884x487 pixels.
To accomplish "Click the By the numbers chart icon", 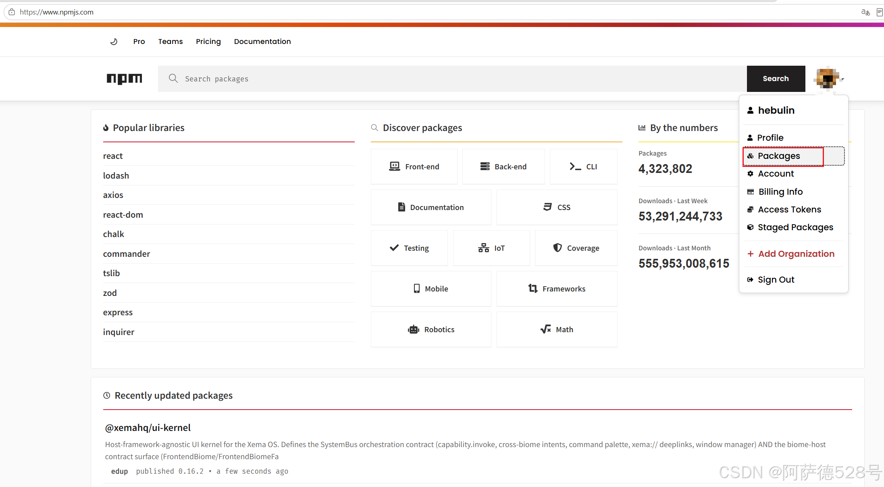I will click(x=642, y=128).
